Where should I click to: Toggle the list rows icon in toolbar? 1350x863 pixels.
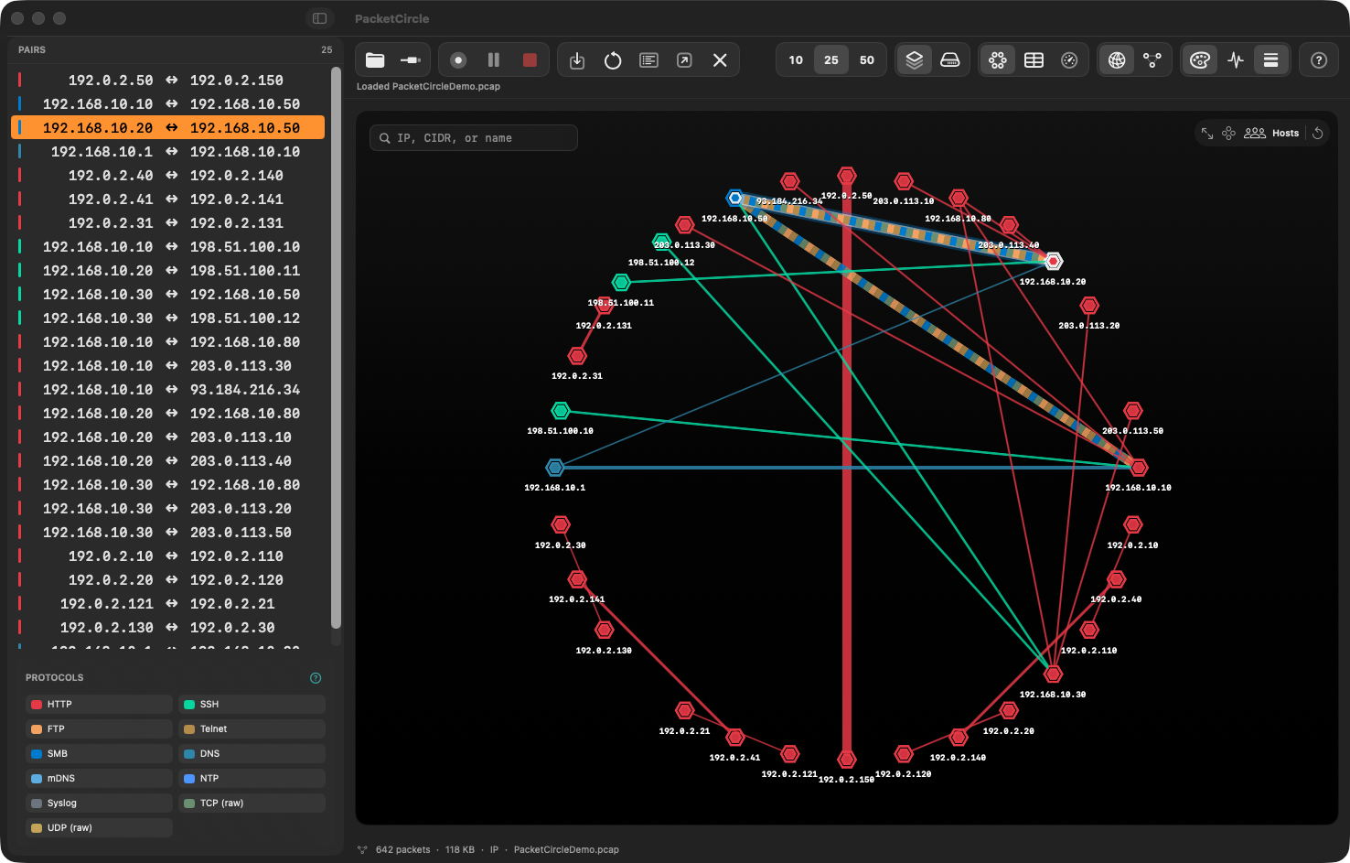[x=1271, y=60]
